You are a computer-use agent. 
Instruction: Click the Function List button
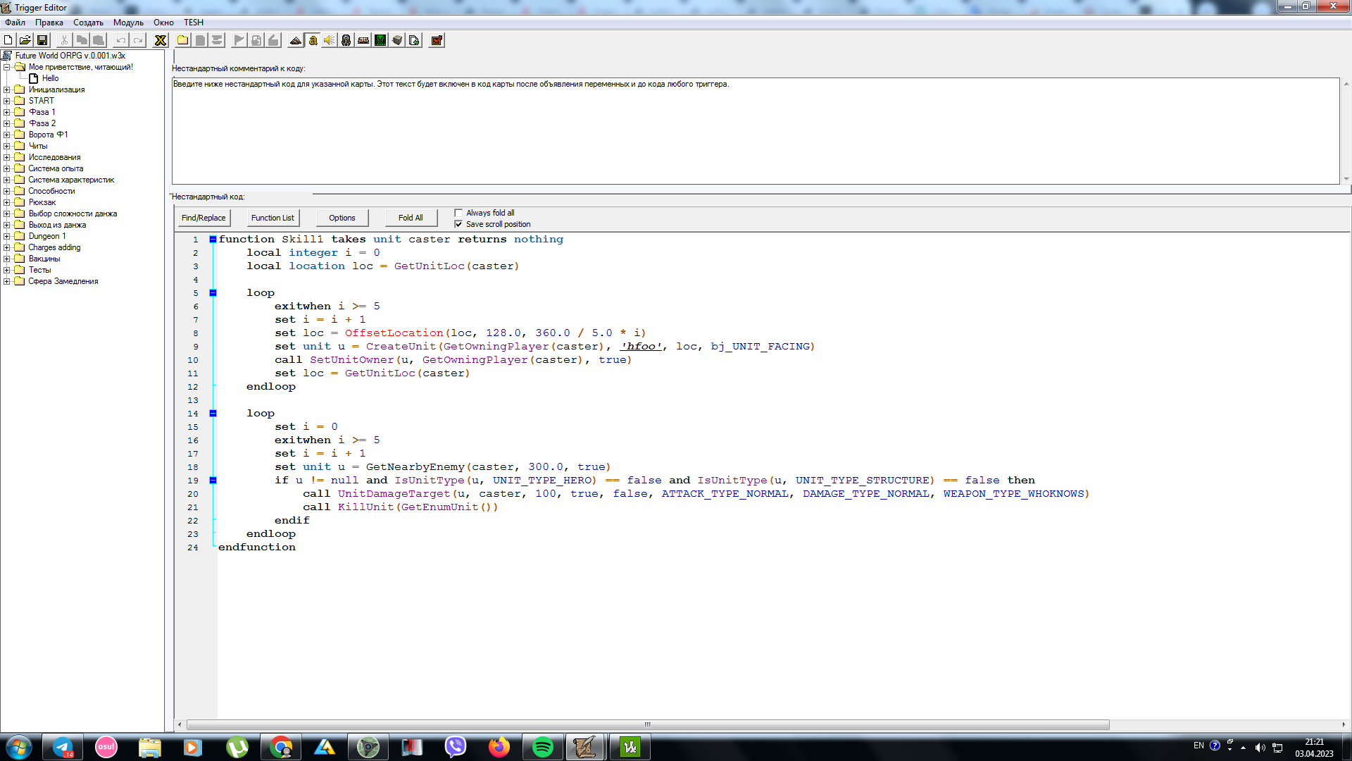click(x=273, y=218)
